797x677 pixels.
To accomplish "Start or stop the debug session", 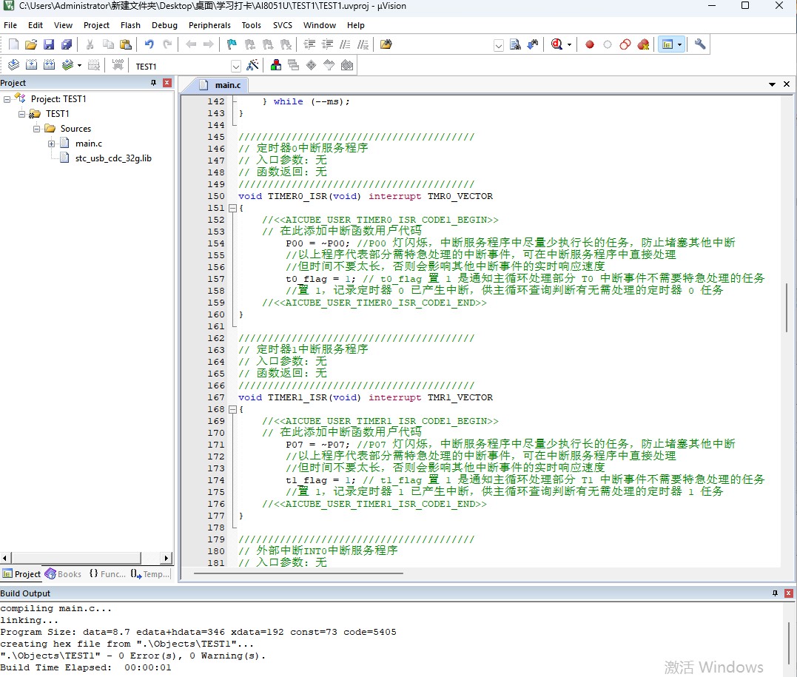I will click(x=556, y=44).
